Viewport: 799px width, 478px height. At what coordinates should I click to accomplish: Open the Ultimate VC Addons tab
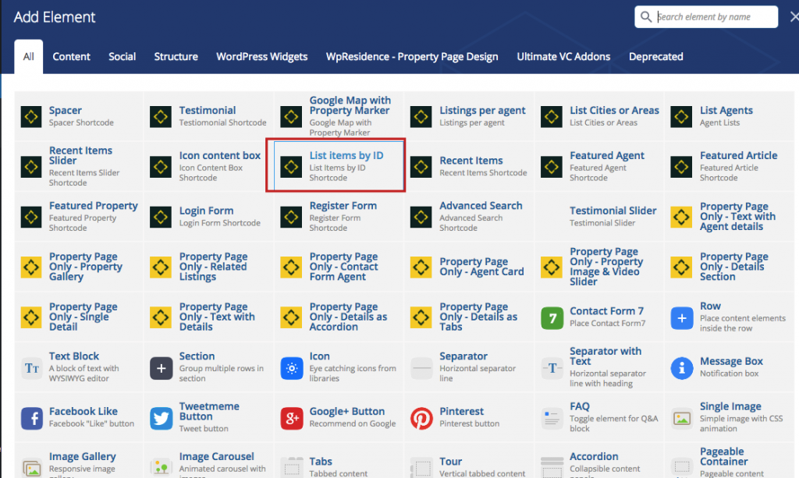(563, 57)
